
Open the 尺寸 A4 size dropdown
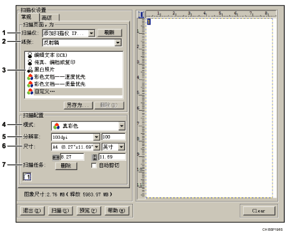[x=97, y=147]
